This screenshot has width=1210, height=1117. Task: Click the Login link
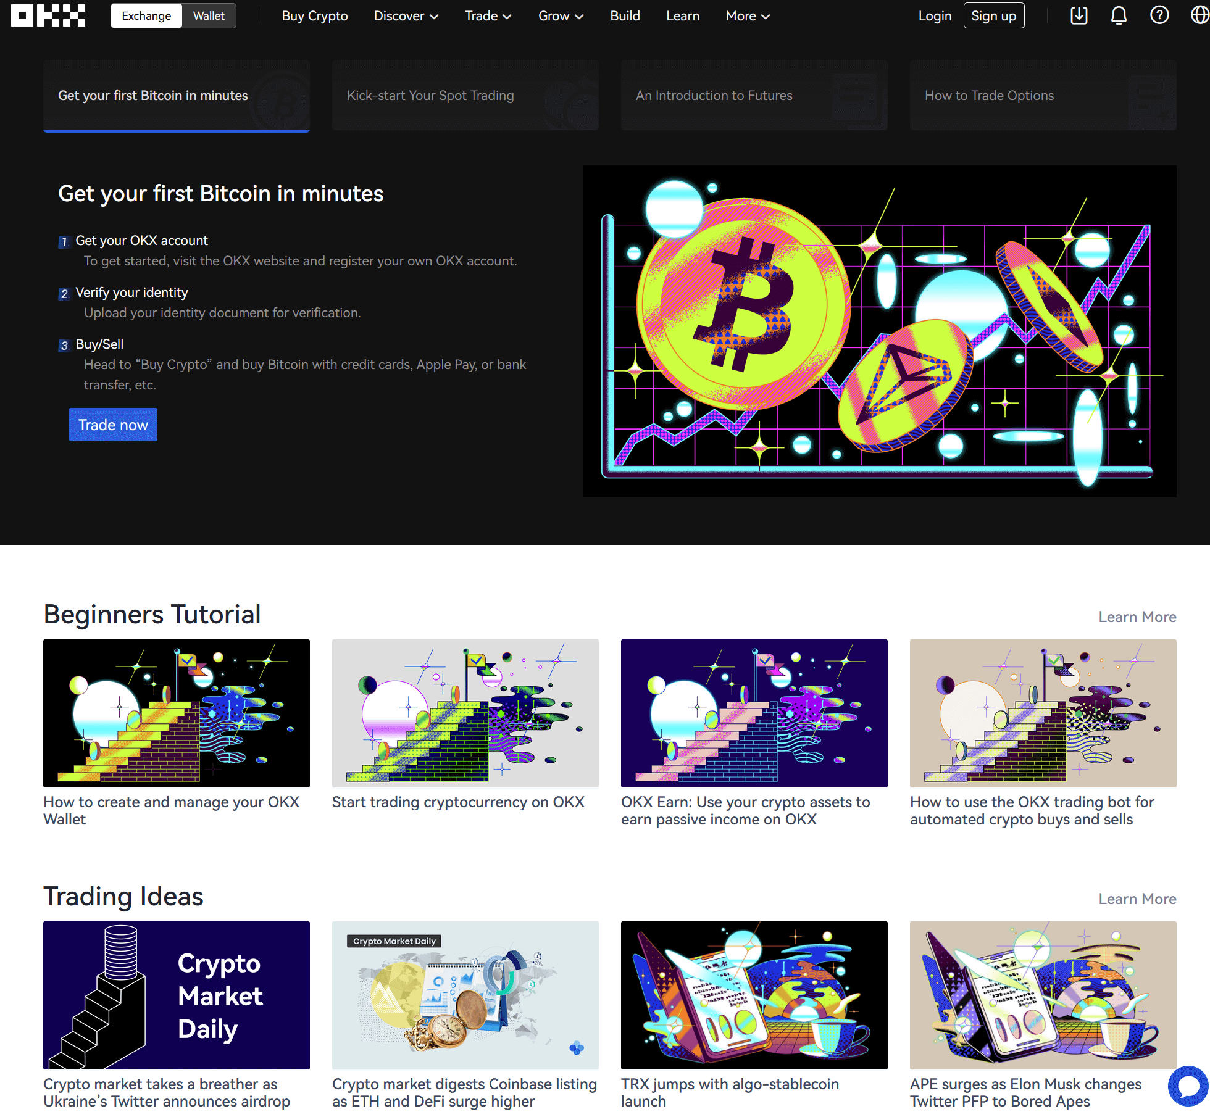tap(935, 16)
